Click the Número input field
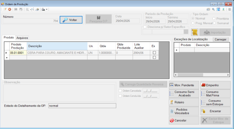Screen dimensions: 234x129 31,21
